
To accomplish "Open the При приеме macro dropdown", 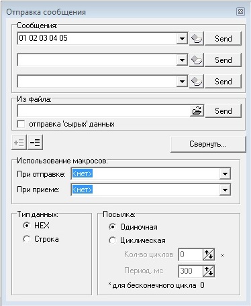I will [225, 190].
